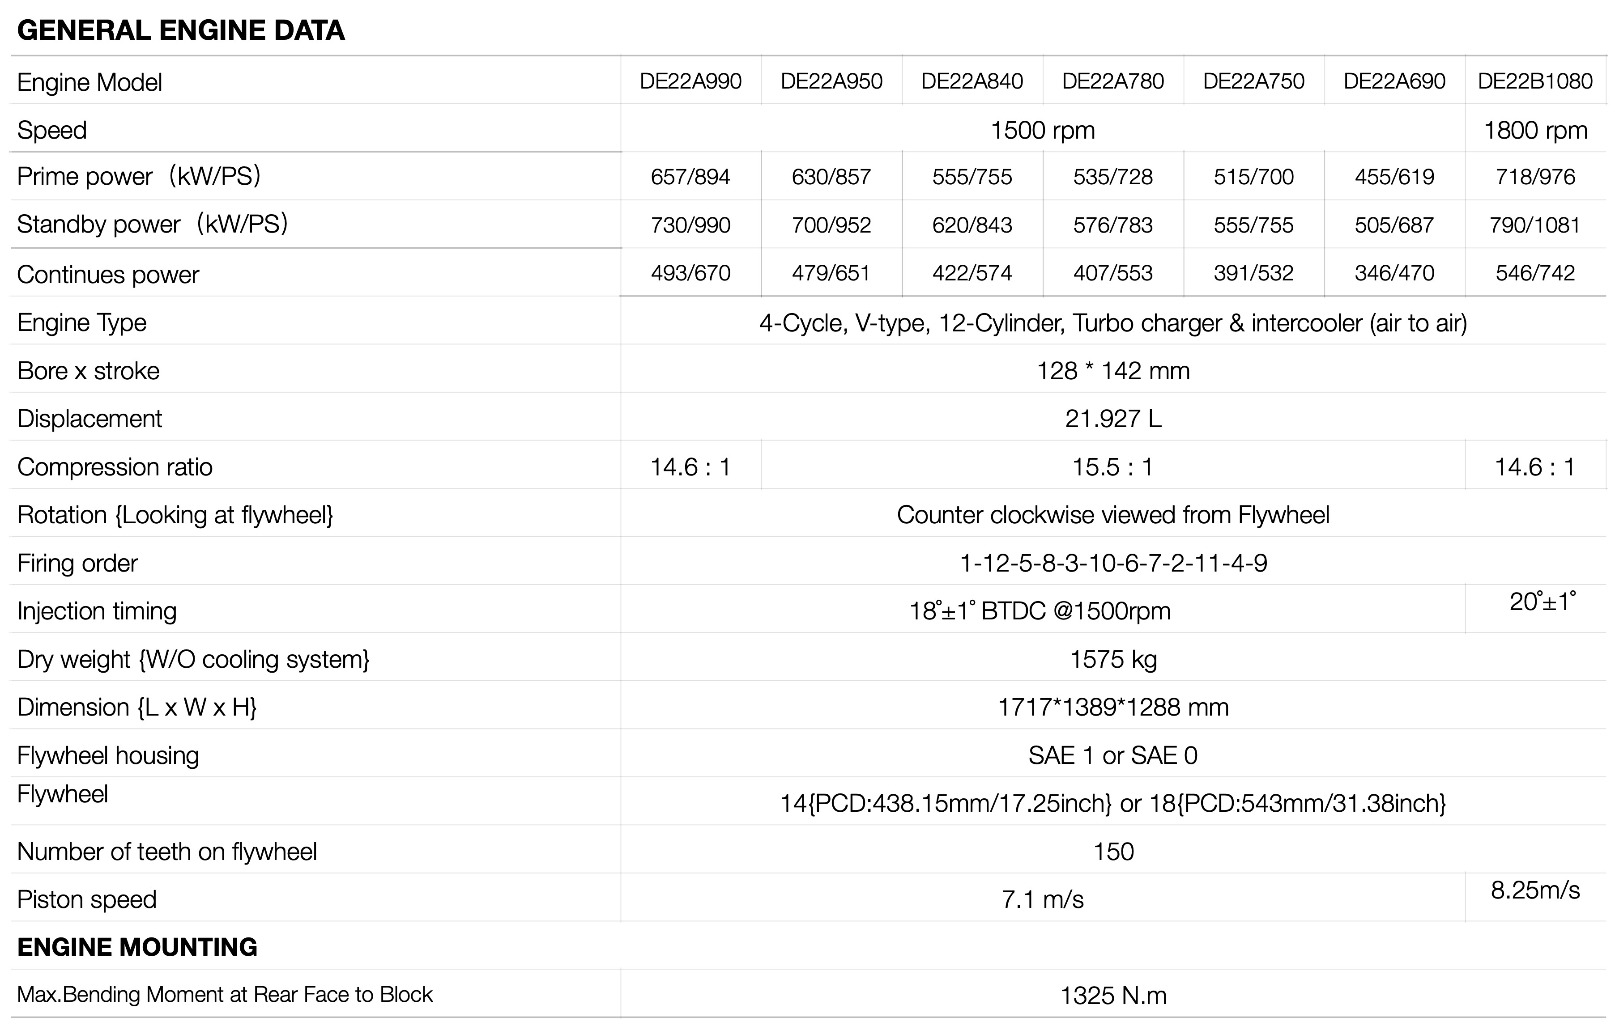
Task: Click the 1717*1389*1288 mm dimension value
Action: (1113, 708)
